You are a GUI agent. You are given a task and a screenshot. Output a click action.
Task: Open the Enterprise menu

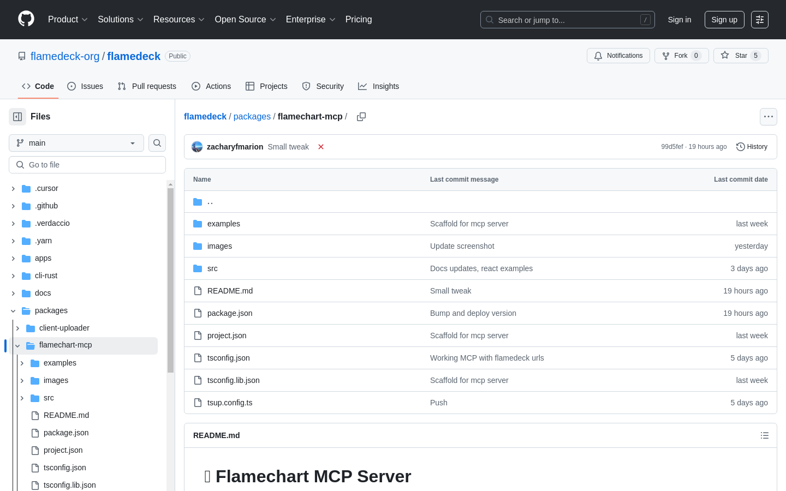tap(311, 20)
